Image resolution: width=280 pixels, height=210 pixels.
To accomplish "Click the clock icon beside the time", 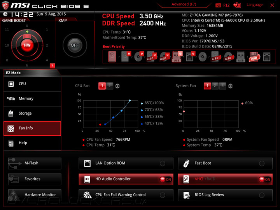I will pos(5,14).
